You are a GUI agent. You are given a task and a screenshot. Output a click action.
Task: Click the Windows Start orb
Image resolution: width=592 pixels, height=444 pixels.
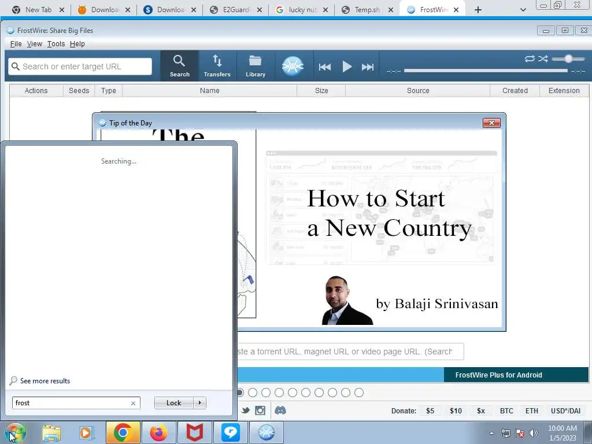pos(15,432)
